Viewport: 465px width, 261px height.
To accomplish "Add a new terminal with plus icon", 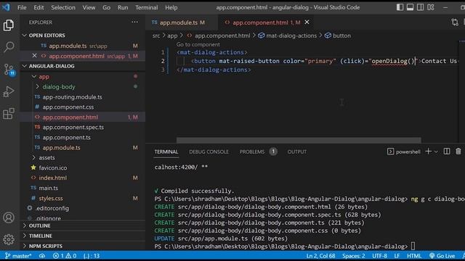I will tap(428, 152).
